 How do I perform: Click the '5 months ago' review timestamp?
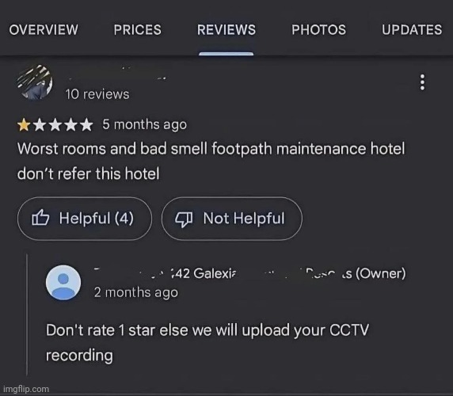[x=144, y=125]
